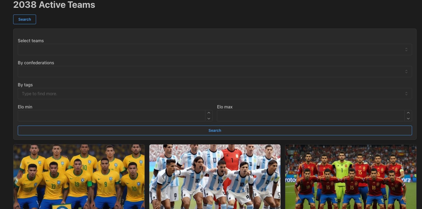Image resolution: width=422 pixels, height=209 pixels.
Task: Click the By confederations label
Action: [x=36, y=63]
